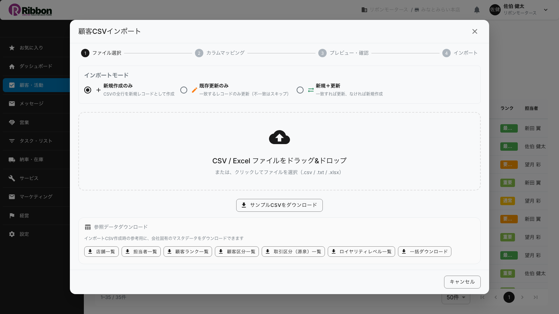Click the Ribbon logo

pyautogui.click(x=30, y=10)
